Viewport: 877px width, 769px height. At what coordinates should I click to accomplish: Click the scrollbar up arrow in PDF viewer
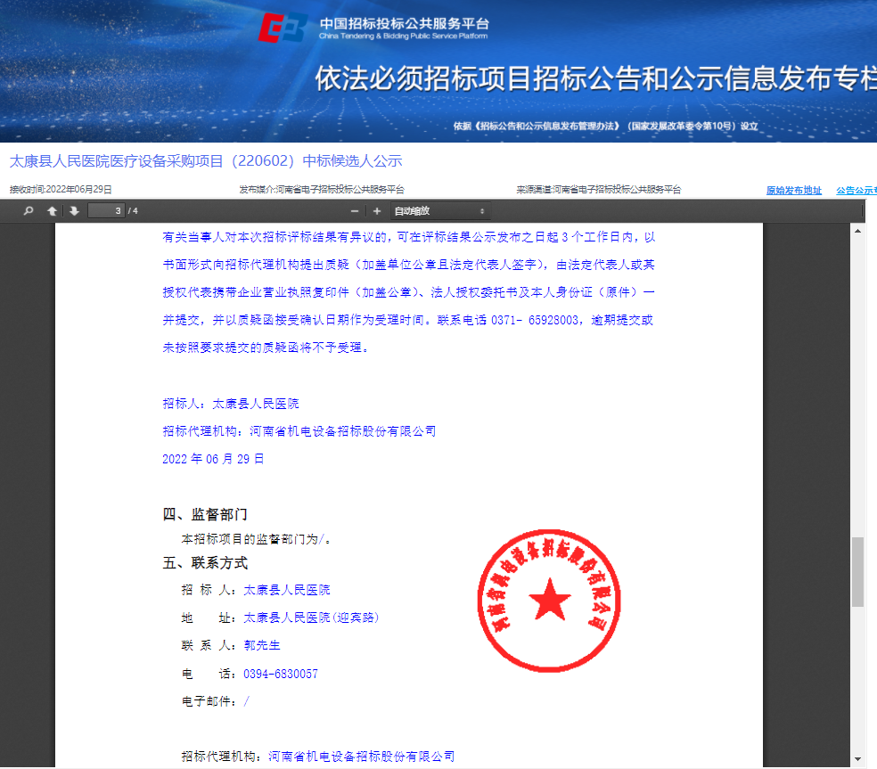(x=857, y=231)
